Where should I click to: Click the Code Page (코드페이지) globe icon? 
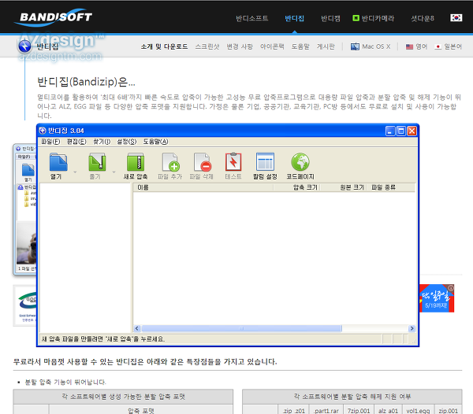pyautogui.click(x=300, y=162)
